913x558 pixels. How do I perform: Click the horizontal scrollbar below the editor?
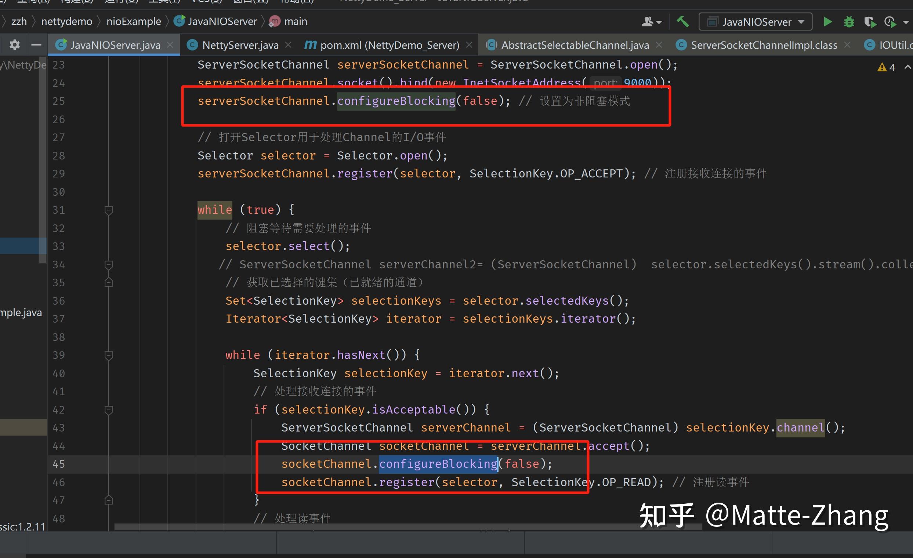point(407,527)
